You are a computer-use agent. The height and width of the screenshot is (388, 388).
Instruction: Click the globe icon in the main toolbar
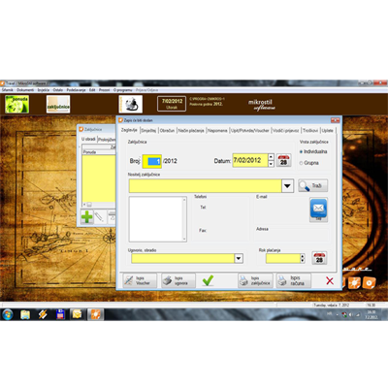tap(131, 104)
